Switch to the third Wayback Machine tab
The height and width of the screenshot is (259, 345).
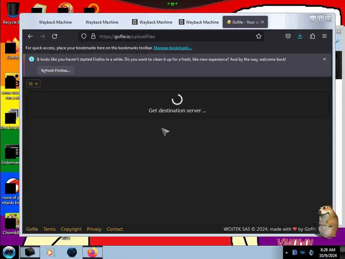click(x=152, y=22)
